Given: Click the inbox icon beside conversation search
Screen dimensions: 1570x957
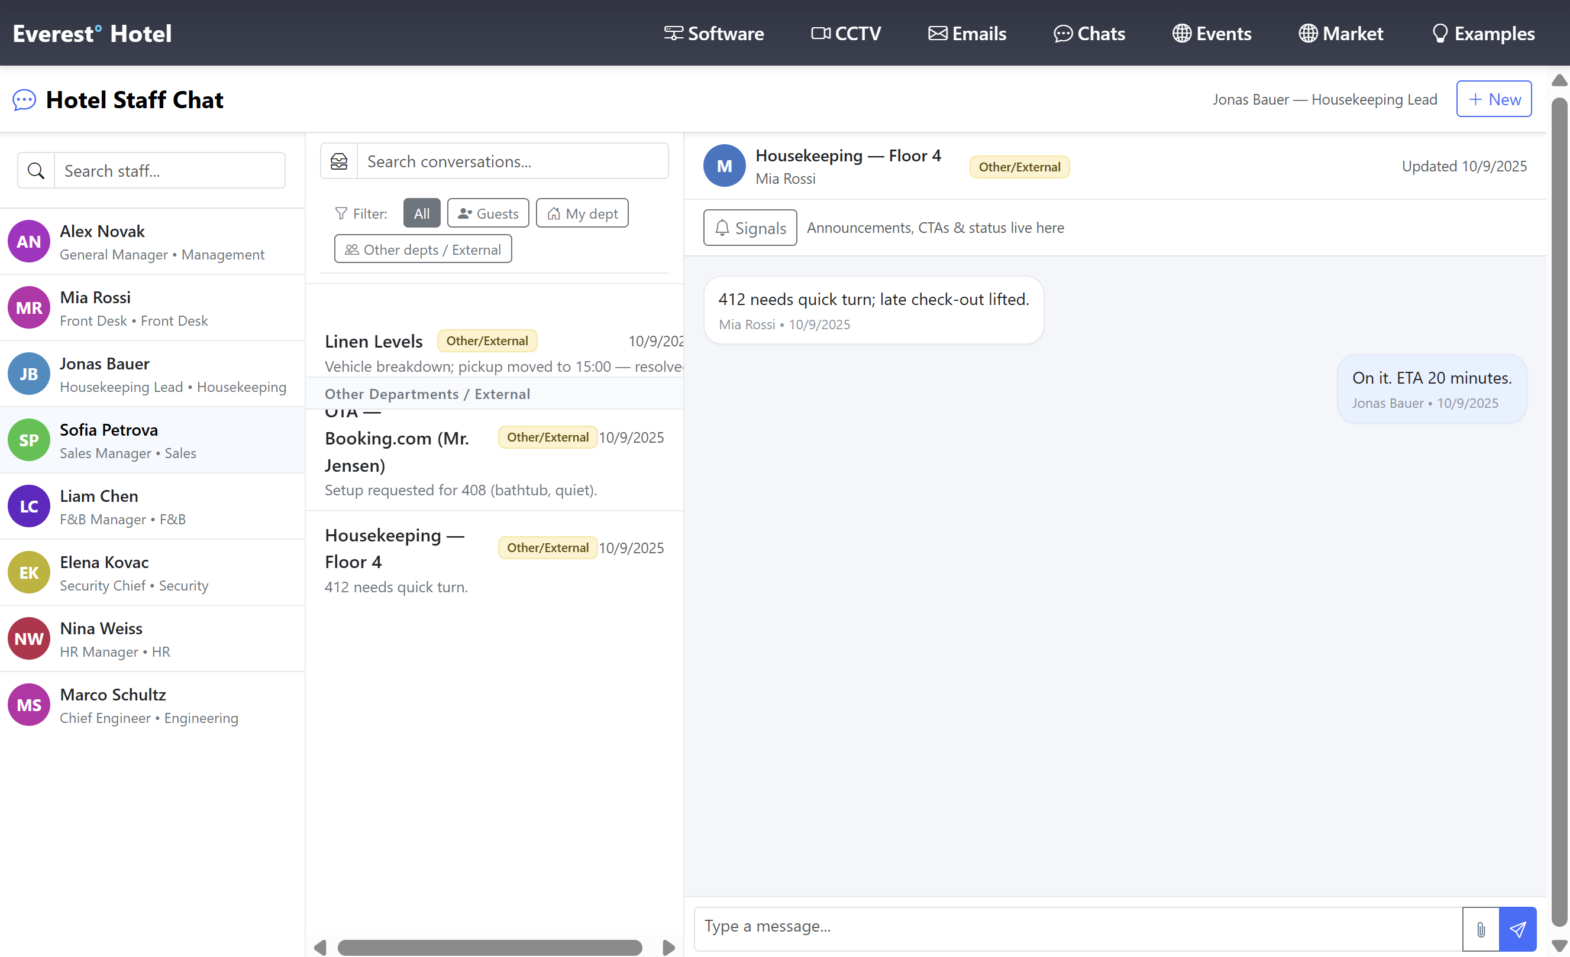Looking at the screenshot, I should pos(339,162).
